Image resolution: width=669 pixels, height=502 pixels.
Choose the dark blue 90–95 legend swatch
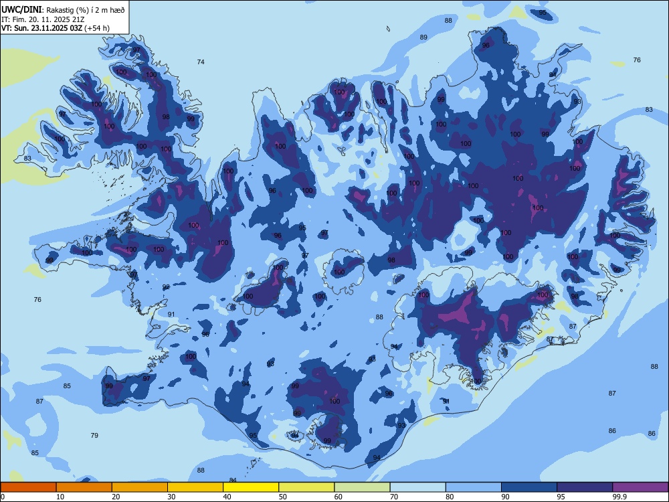point(529,487)
